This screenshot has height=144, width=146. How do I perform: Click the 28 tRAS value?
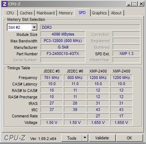pos(75,103)
